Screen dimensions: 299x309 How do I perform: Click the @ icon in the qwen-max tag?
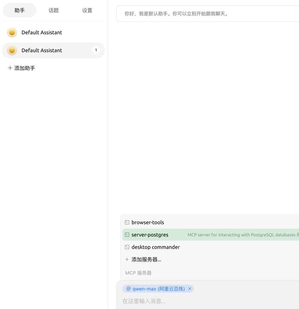click(128, 289)
